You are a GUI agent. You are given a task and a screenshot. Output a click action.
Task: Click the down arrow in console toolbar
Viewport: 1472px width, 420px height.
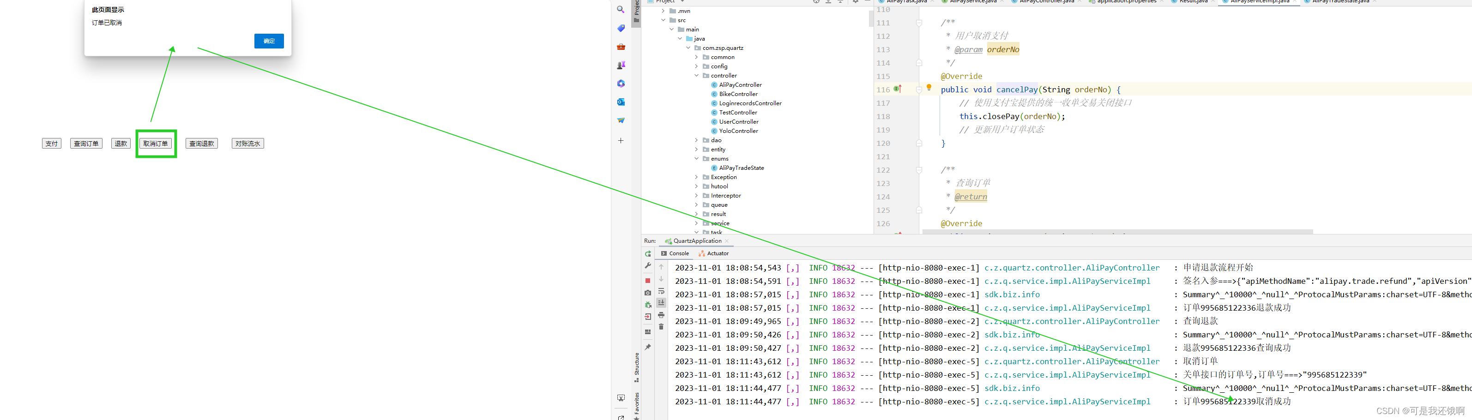661,279
